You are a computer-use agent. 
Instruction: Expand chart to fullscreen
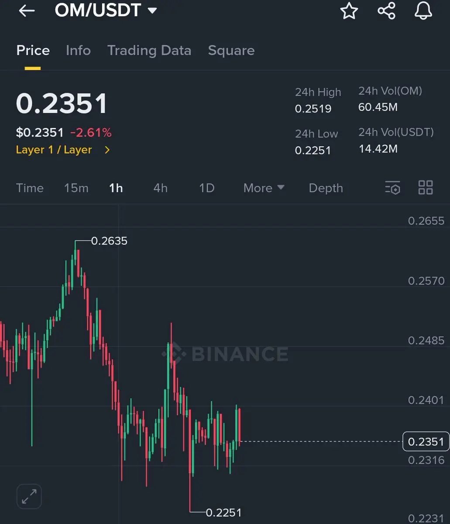(x=29, y=496)
